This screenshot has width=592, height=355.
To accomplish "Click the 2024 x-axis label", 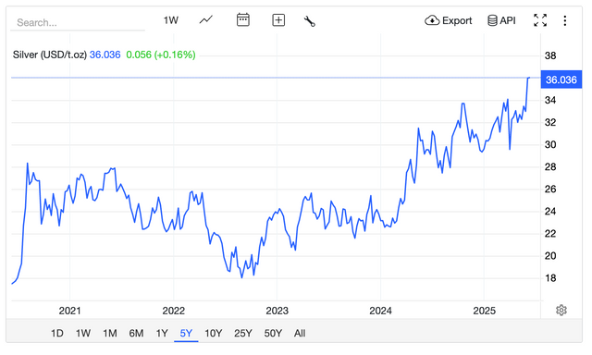I will tap(380, 311).
